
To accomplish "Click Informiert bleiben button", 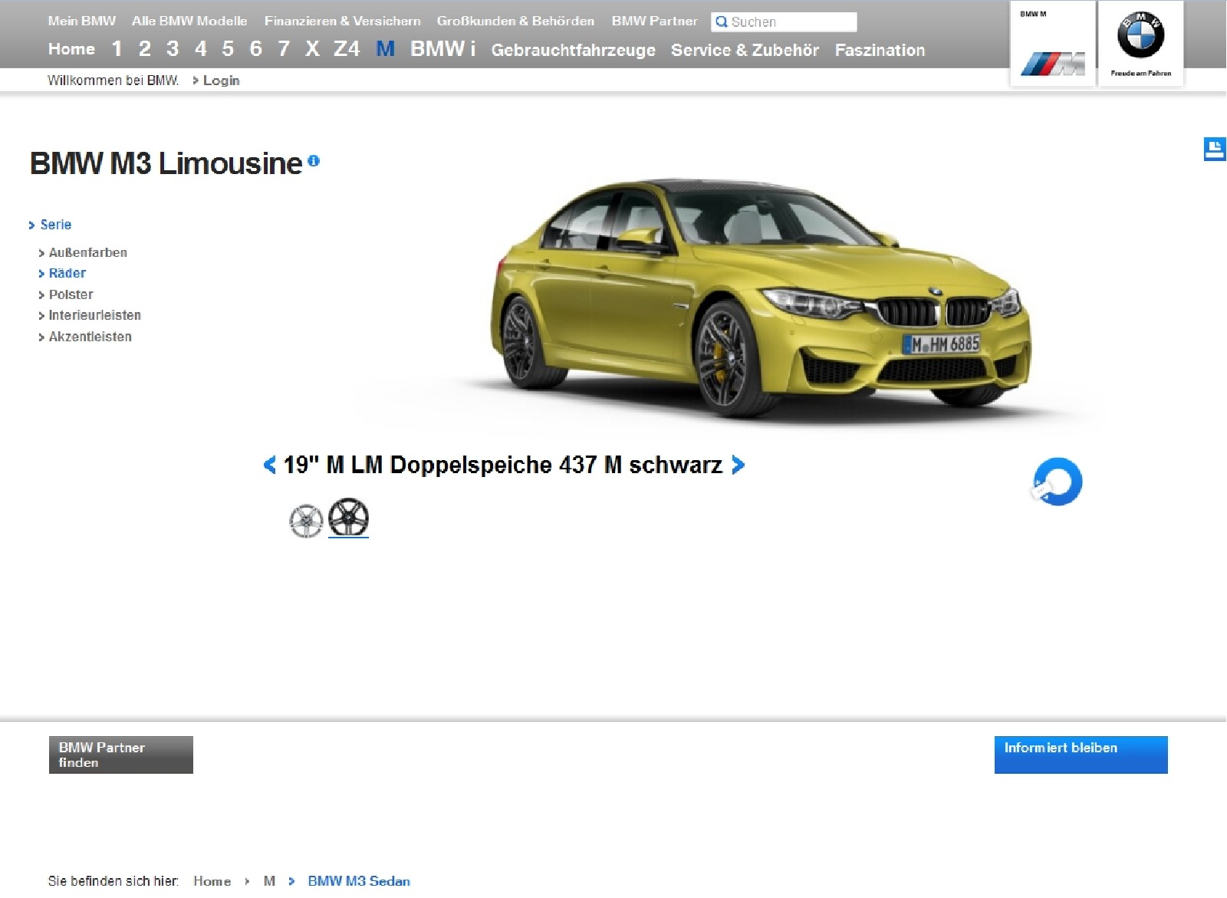I will pos(1081,755).
